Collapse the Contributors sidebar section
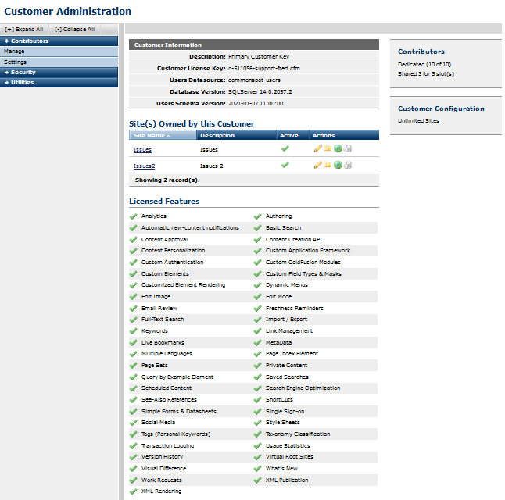Image resolution: width=505 pixels, height=500 pixels. 30,41
